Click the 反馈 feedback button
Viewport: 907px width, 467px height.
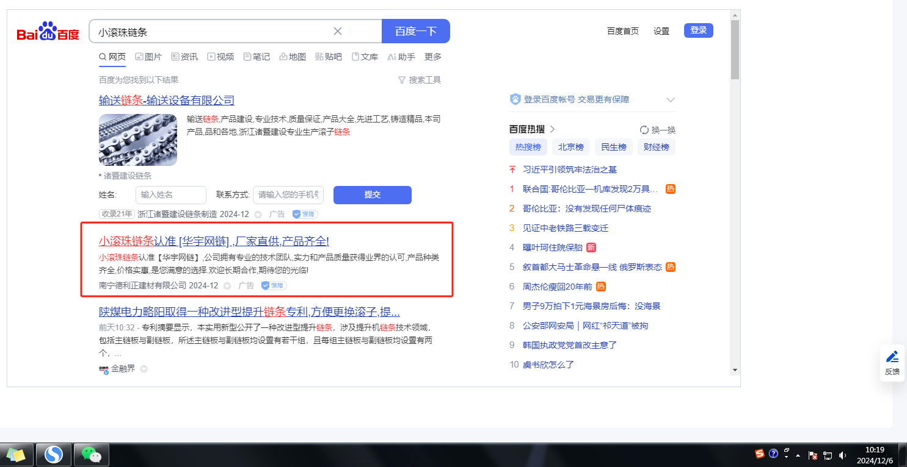[892, 363]
